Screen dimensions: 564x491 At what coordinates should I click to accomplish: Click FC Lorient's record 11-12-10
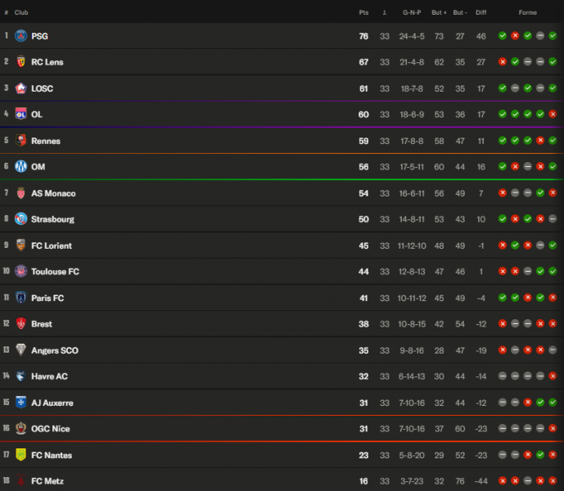point(412,245)
